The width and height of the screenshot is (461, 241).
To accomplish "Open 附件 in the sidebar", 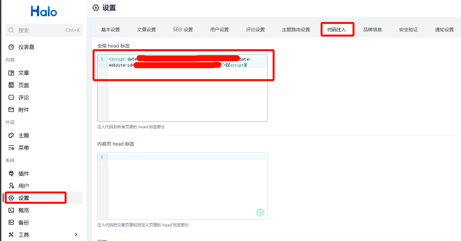I will pyautogui.click(x=44, y=110).
